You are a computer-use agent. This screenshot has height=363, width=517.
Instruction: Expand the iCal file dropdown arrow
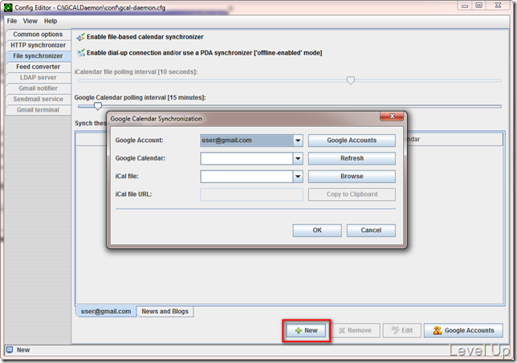[298, 177]
